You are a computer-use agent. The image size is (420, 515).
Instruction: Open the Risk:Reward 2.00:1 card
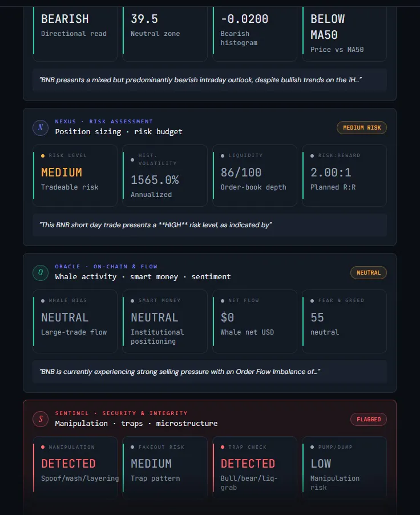pos(344,175)
